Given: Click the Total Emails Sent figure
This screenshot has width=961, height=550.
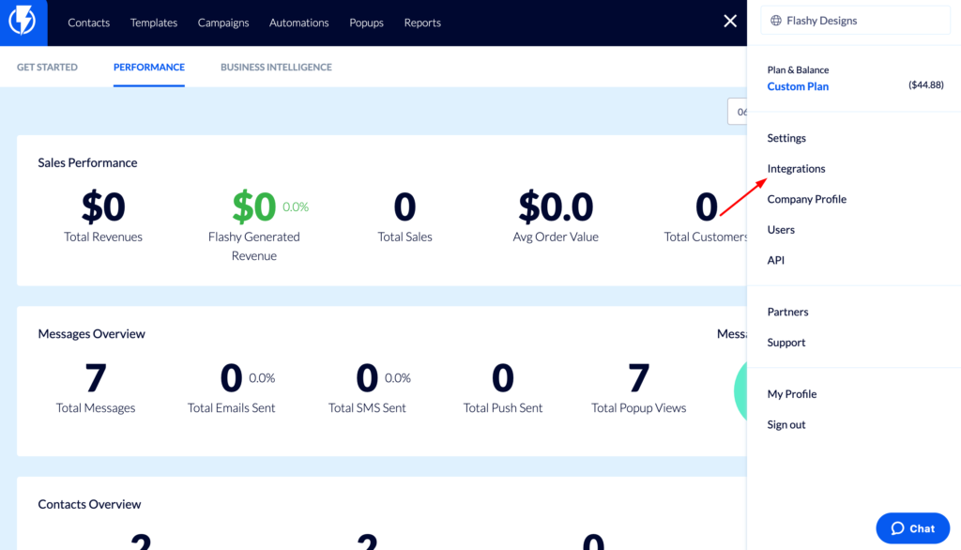Looking at the screenshot, I should pyautogui.click(x=231, y=377).
